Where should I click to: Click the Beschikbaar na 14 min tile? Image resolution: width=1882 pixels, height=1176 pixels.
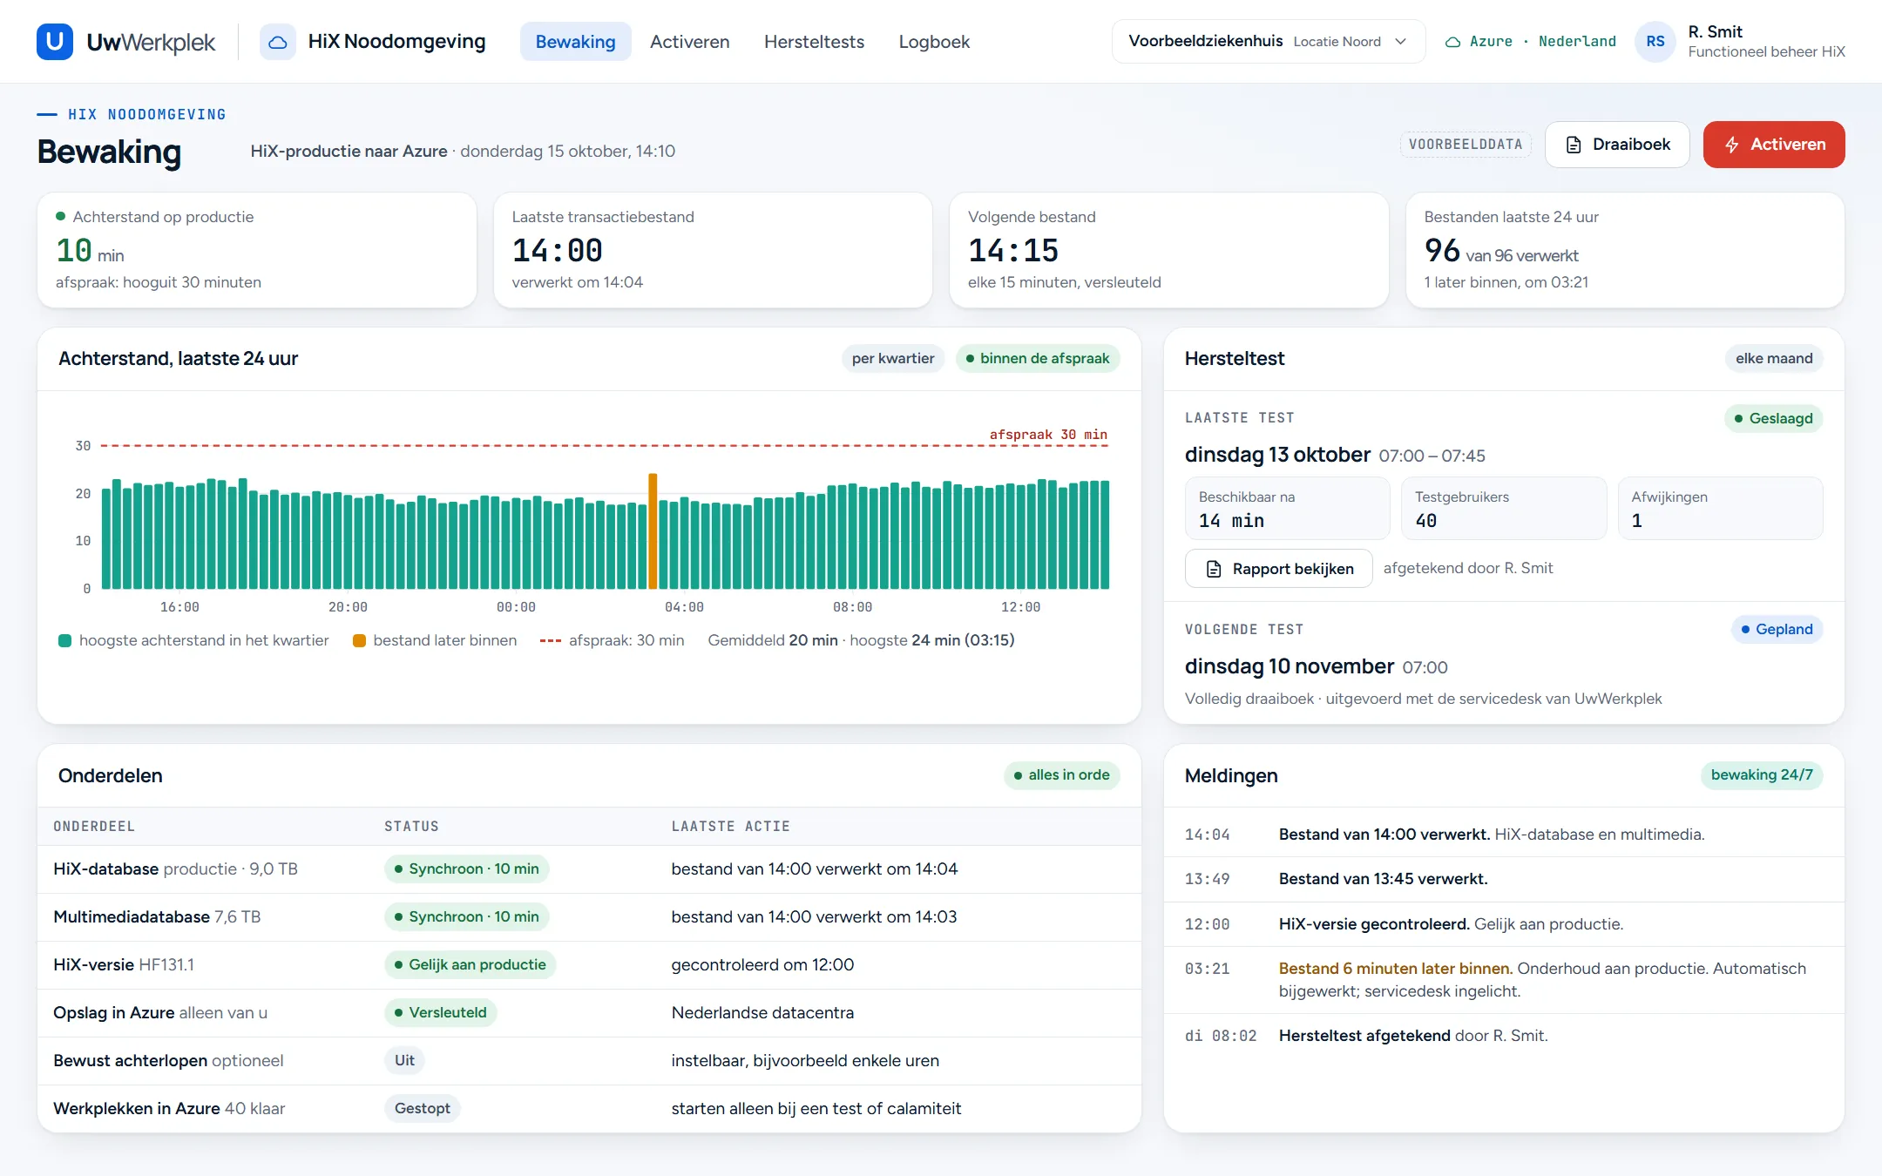[1287, 509]
